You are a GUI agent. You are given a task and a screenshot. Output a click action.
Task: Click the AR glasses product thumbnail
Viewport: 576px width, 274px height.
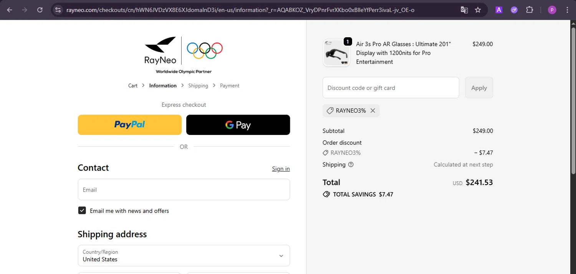tap(336, 53)
